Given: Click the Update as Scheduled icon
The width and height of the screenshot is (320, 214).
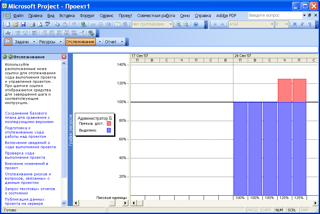Looking at the screenshot, I should tap(18, 33).
